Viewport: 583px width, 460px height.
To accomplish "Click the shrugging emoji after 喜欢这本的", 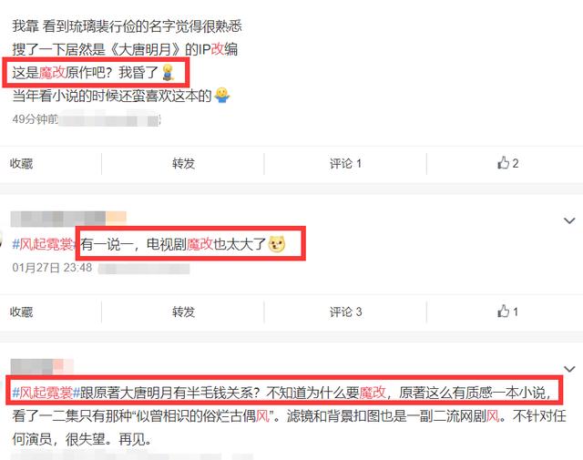I will (222, 96).
